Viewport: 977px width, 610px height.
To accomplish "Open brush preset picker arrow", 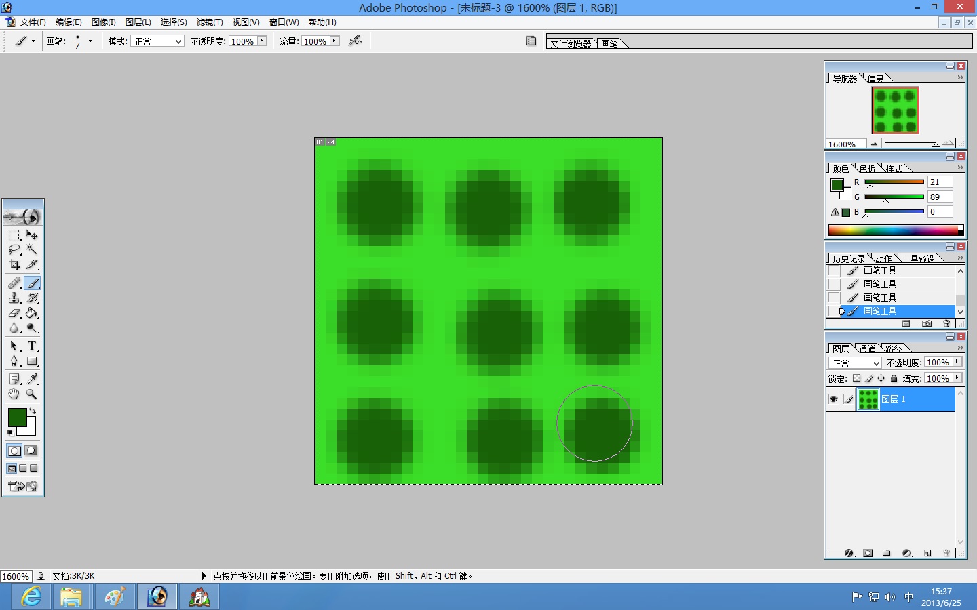I will [90, 41].
